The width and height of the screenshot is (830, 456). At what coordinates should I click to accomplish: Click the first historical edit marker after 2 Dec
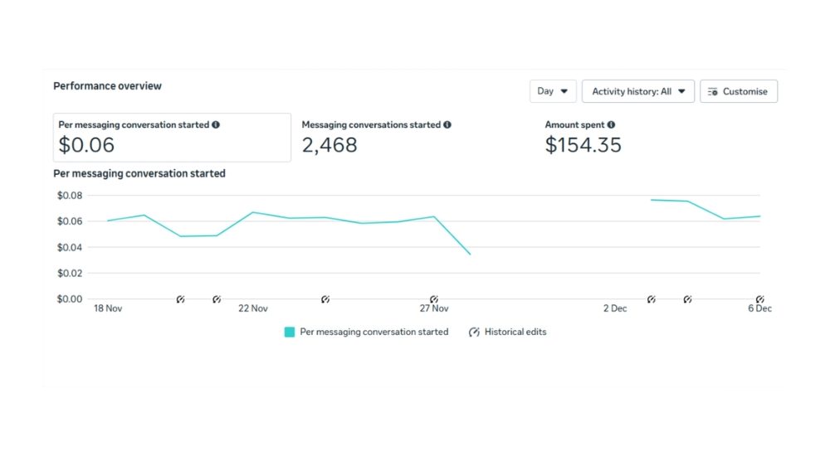pyautogui.click(x=652, y=298)
